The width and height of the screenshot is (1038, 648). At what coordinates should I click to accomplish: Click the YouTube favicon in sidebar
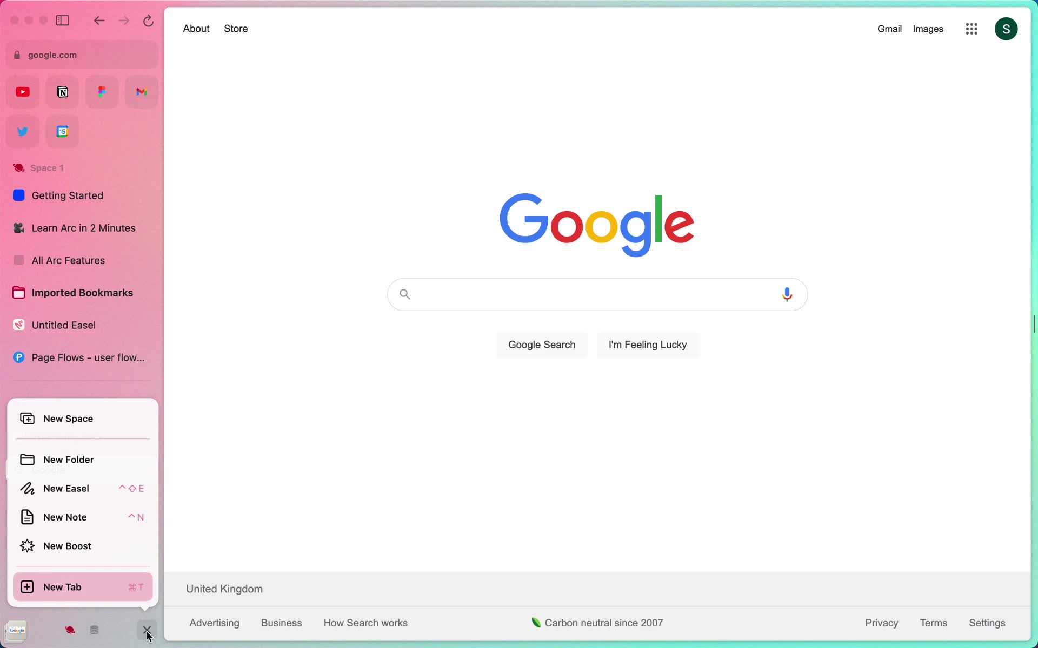22,92
